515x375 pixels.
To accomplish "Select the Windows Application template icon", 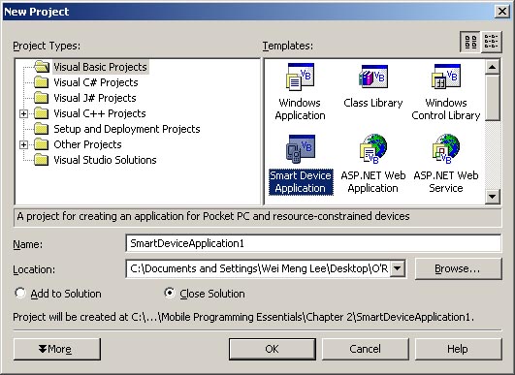I will [300, 78].
